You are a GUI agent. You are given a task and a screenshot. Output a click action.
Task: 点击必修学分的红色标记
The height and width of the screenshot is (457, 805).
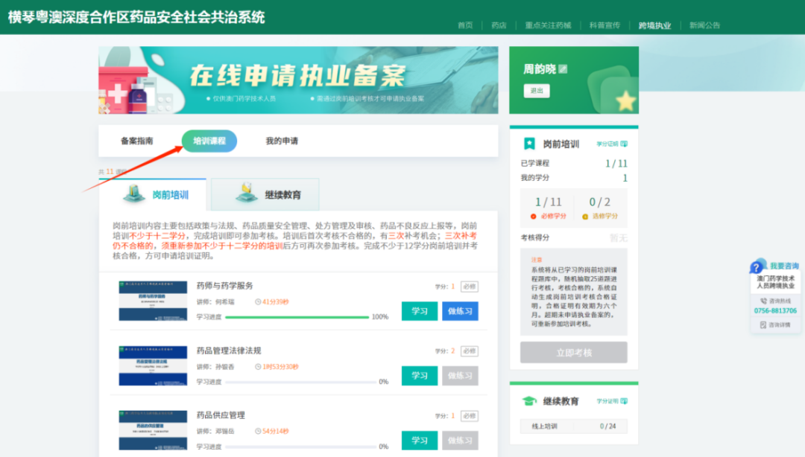[x=532, y=216]
